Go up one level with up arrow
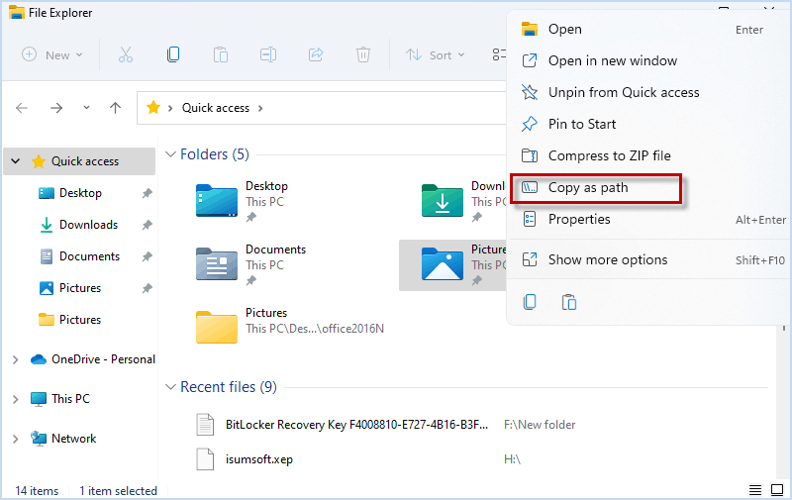 click(115, 108)
